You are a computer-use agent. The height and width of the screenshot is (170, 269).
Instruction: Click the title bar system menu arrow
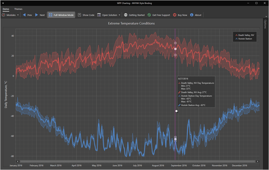pos(3,3)
